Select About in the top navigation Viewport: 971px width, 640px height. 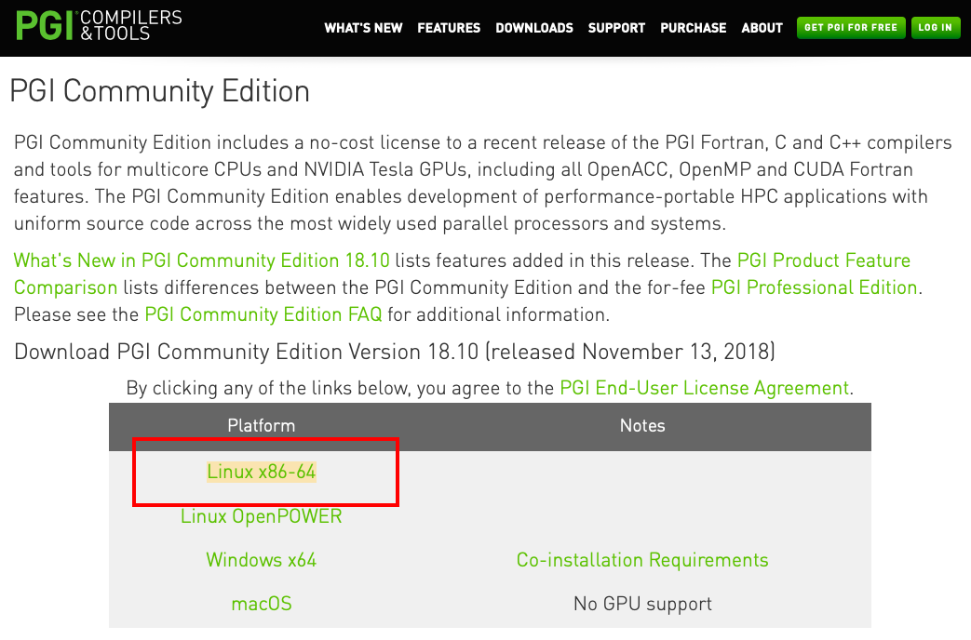click(762, 28)
